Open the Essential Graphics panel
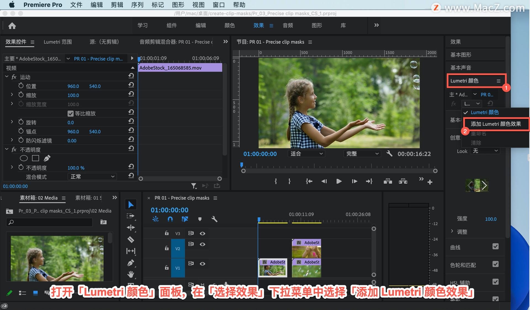Screen dimensions: 530x310 (461, 55)
